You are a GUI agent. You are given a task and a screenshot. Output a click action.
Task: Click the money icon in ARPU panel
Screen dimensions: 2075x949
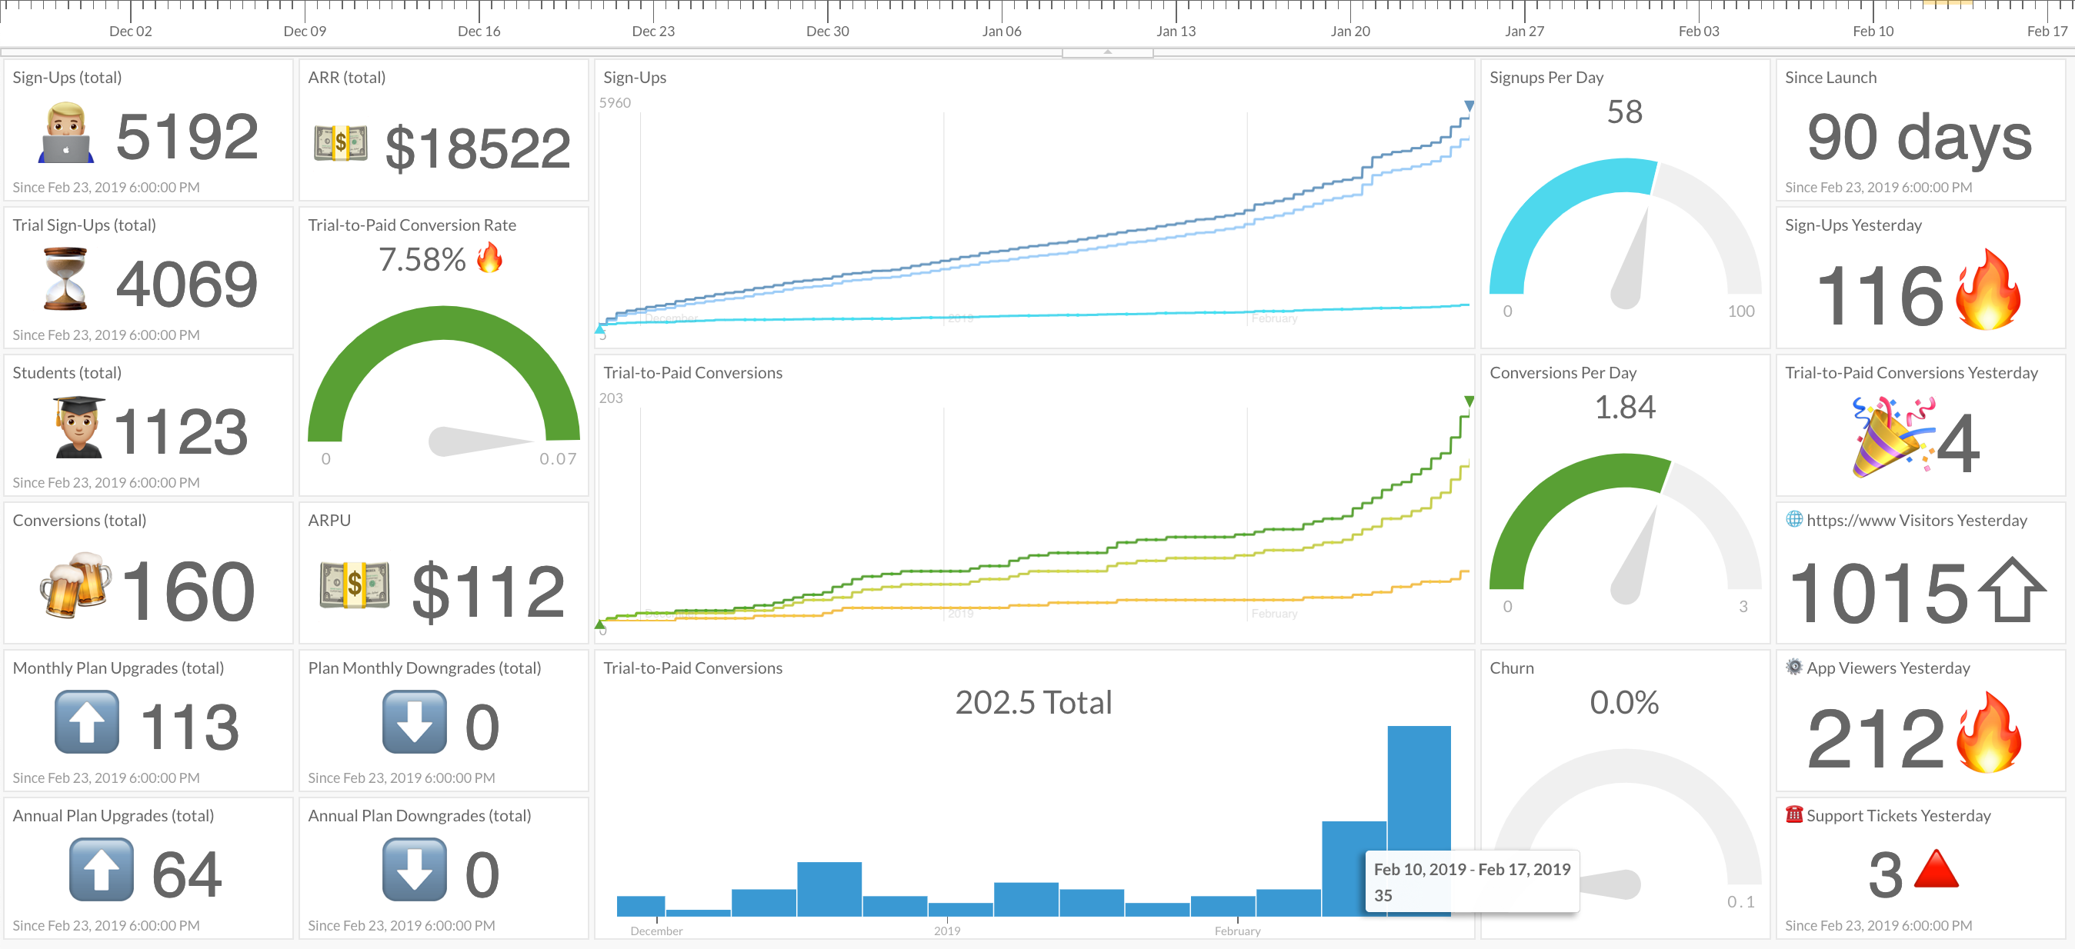click(x=355, y=585)
